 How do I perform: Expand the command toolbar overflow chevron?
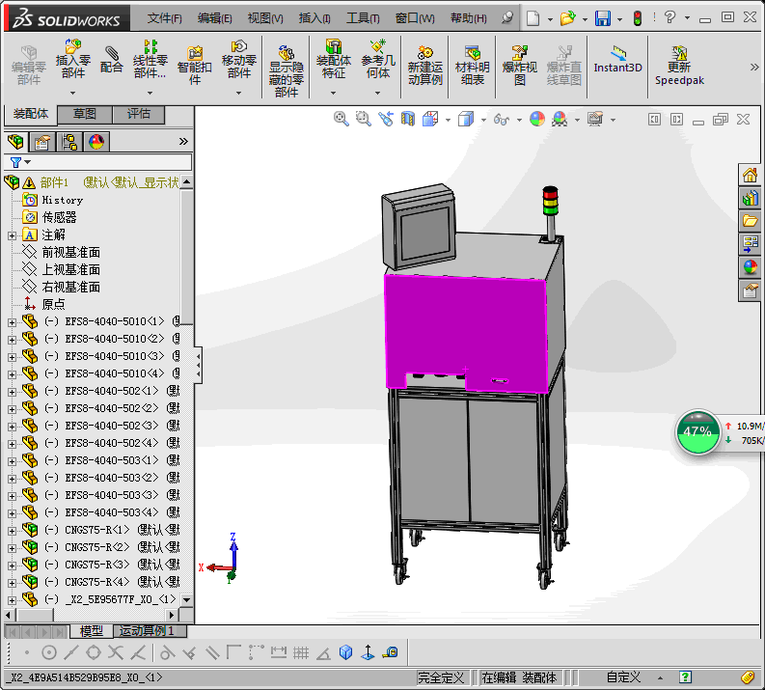tap(754, 68)
